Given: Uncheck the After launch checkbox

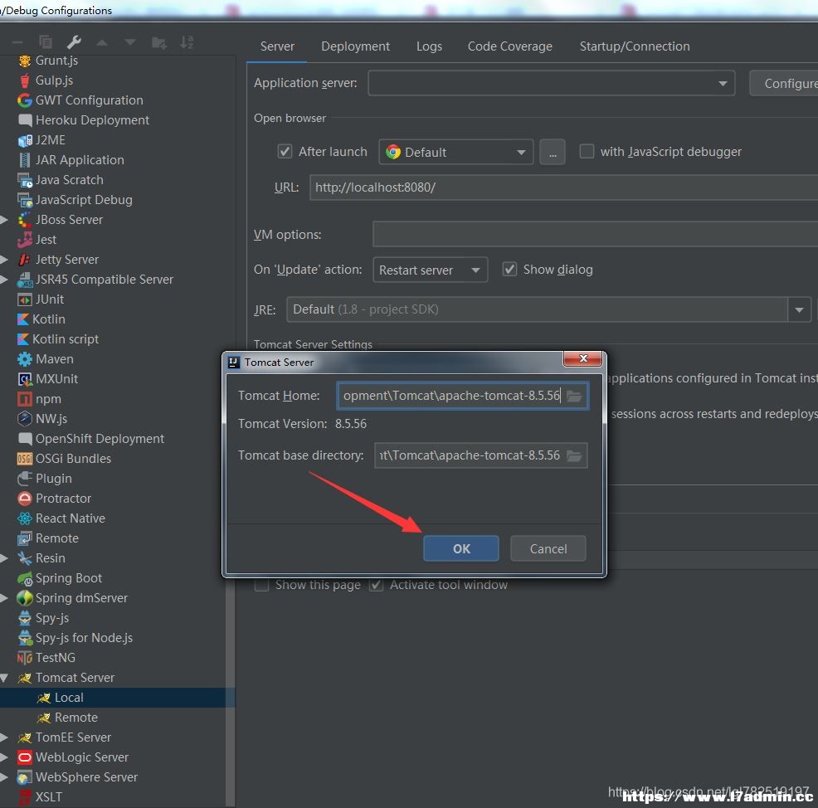Looking at the screenshot, I should (x=285, y=152).
